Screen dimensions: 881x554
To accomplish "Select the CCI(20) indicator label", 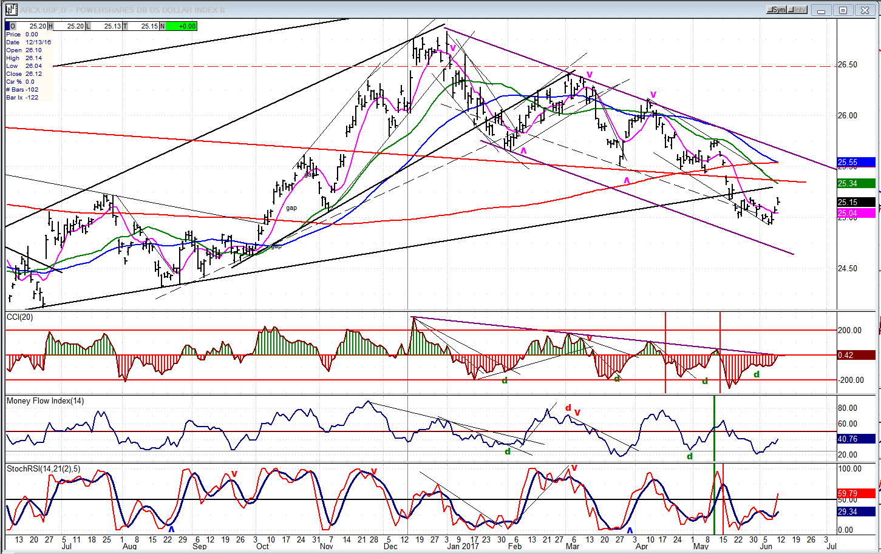I will (19, 317).
